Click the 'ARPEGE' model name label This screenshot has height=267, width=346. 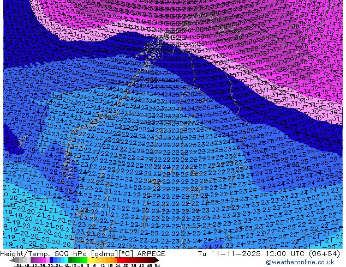click(x=151, y=254)
